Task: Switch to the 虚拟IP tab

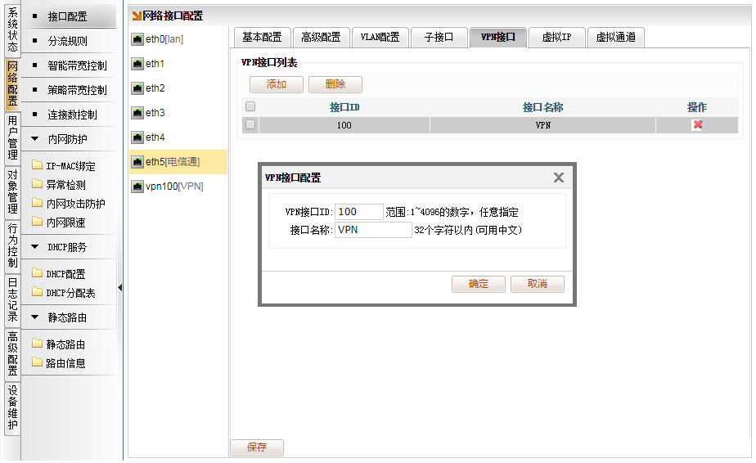Action: (x=556, y=37)
